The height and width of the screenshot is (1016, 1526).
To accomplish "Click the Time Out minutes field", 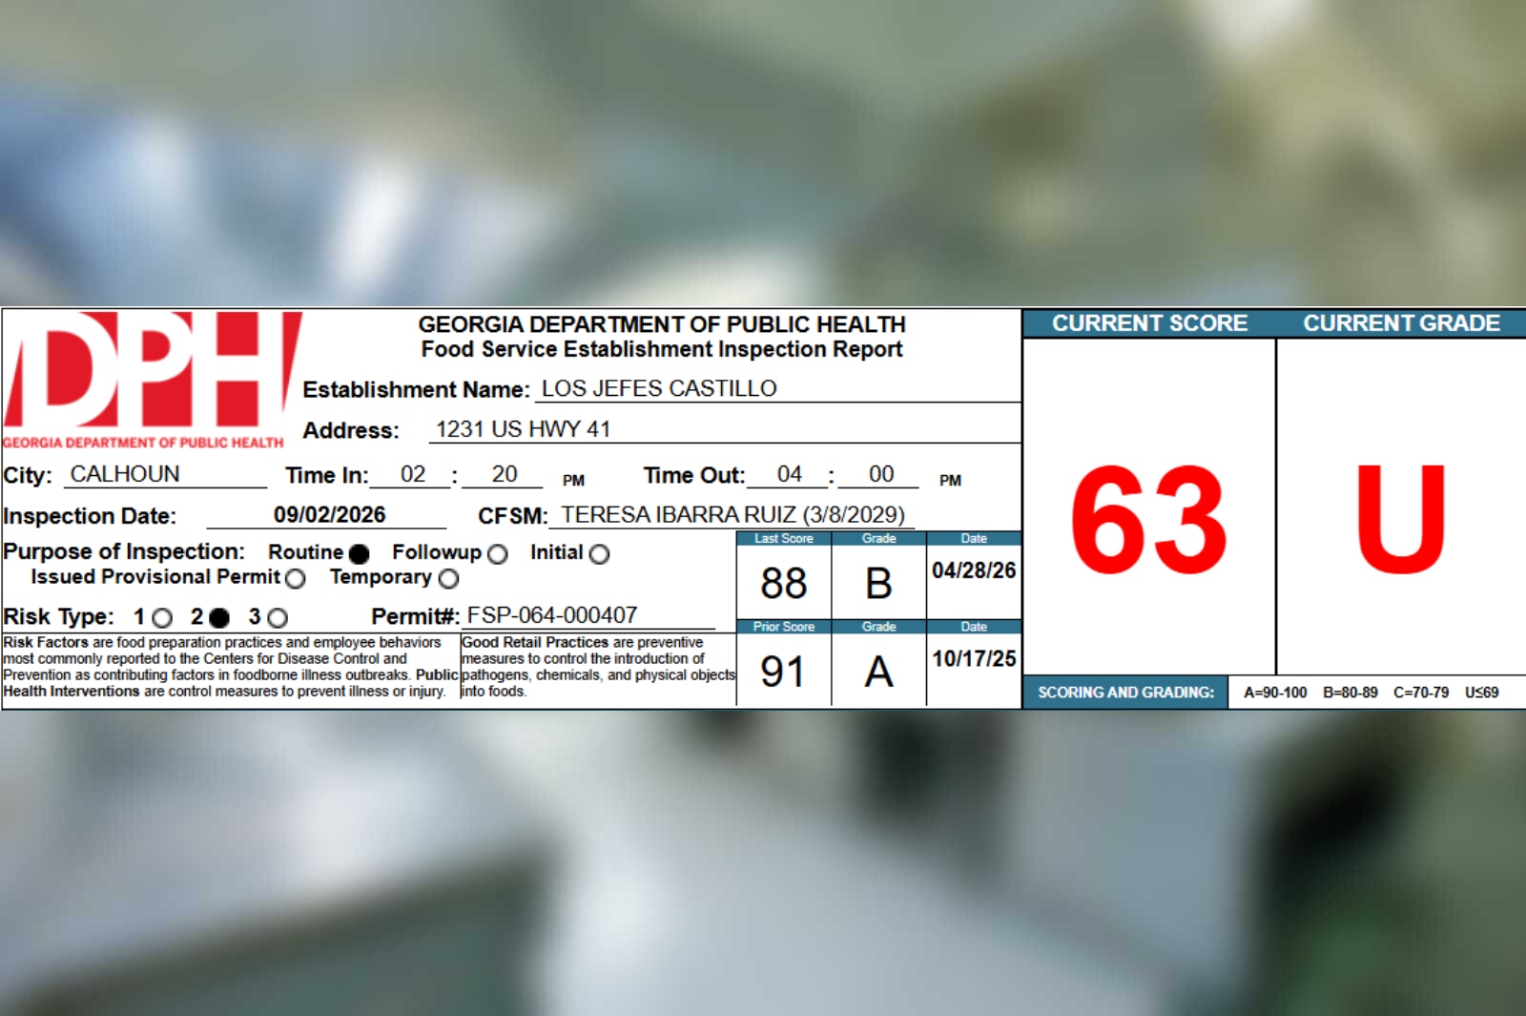I will point(880,474).
